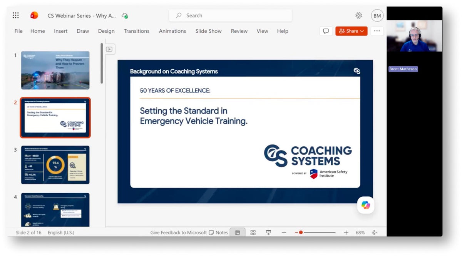
Task: Open the comments pane icon
Action: click(326, 31)
